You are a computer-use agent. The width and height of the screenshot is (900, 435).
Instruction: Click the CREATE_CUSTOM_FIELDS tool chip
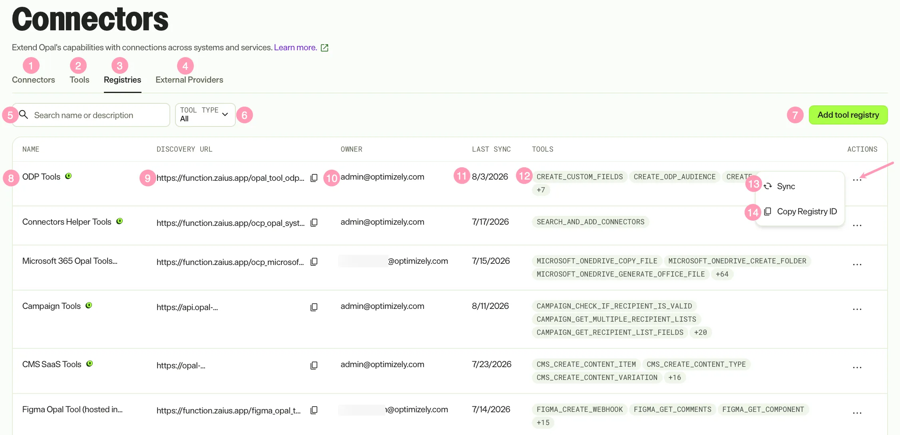coord(579,177)
